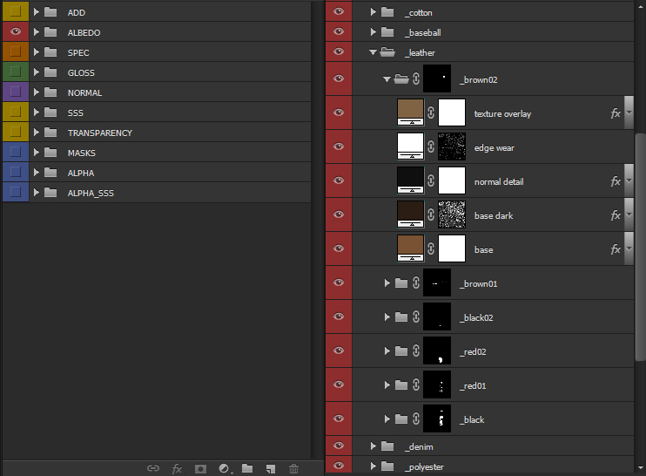Show the NORMAL group via visibility box

click(x=16, y=92)
